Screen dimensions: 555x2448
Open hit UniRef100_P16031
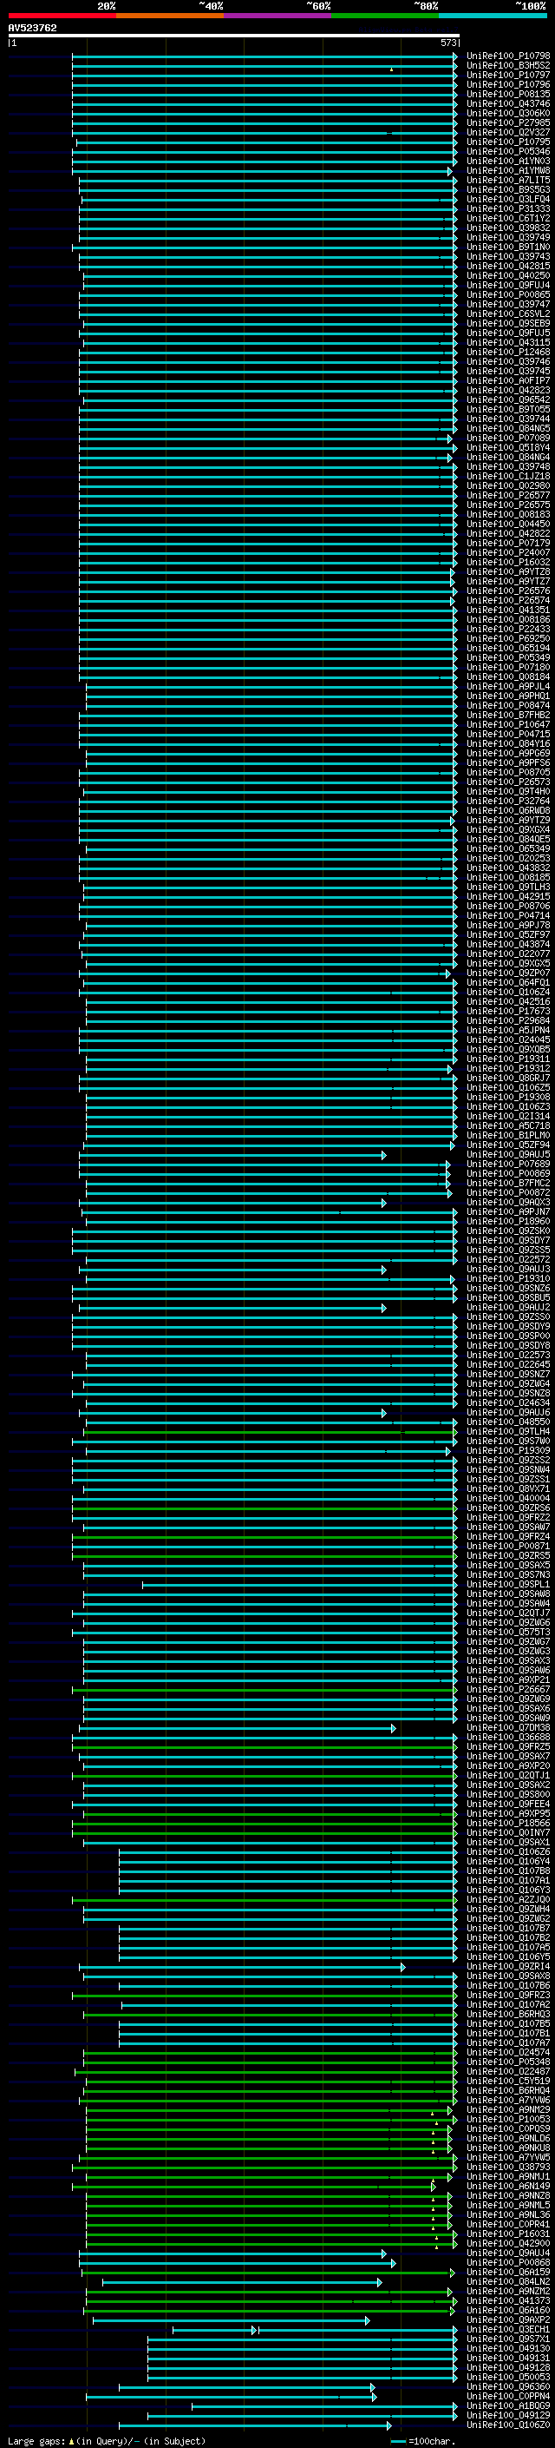pos(507,2234)
